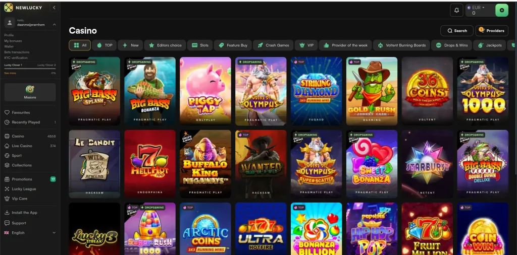This screenshot has height=255, width=517.
Task: Click the green deposit plus button
Action: 502,10
